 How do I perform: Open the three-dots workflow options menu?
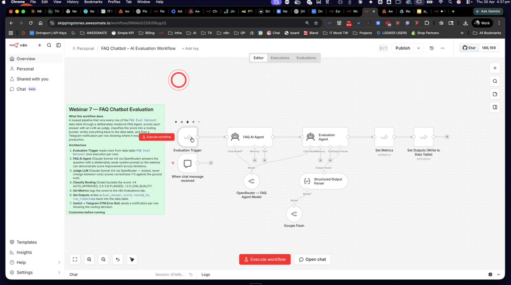pos(442,48)
